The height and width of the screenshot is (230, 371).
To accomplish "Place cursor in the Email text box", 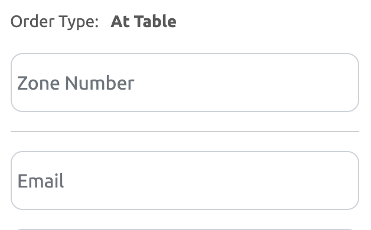I will pyautogui.click(x=185, y=180).
